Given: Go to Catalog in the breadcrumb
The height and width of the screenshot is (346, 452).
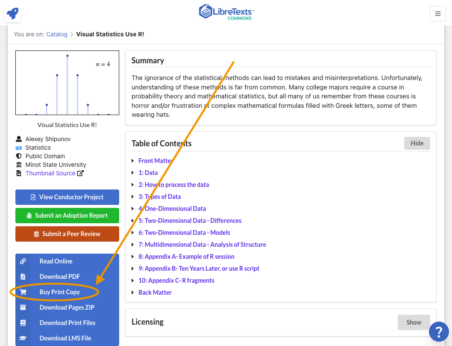Looking at the screenshot, I should [57, 34].
